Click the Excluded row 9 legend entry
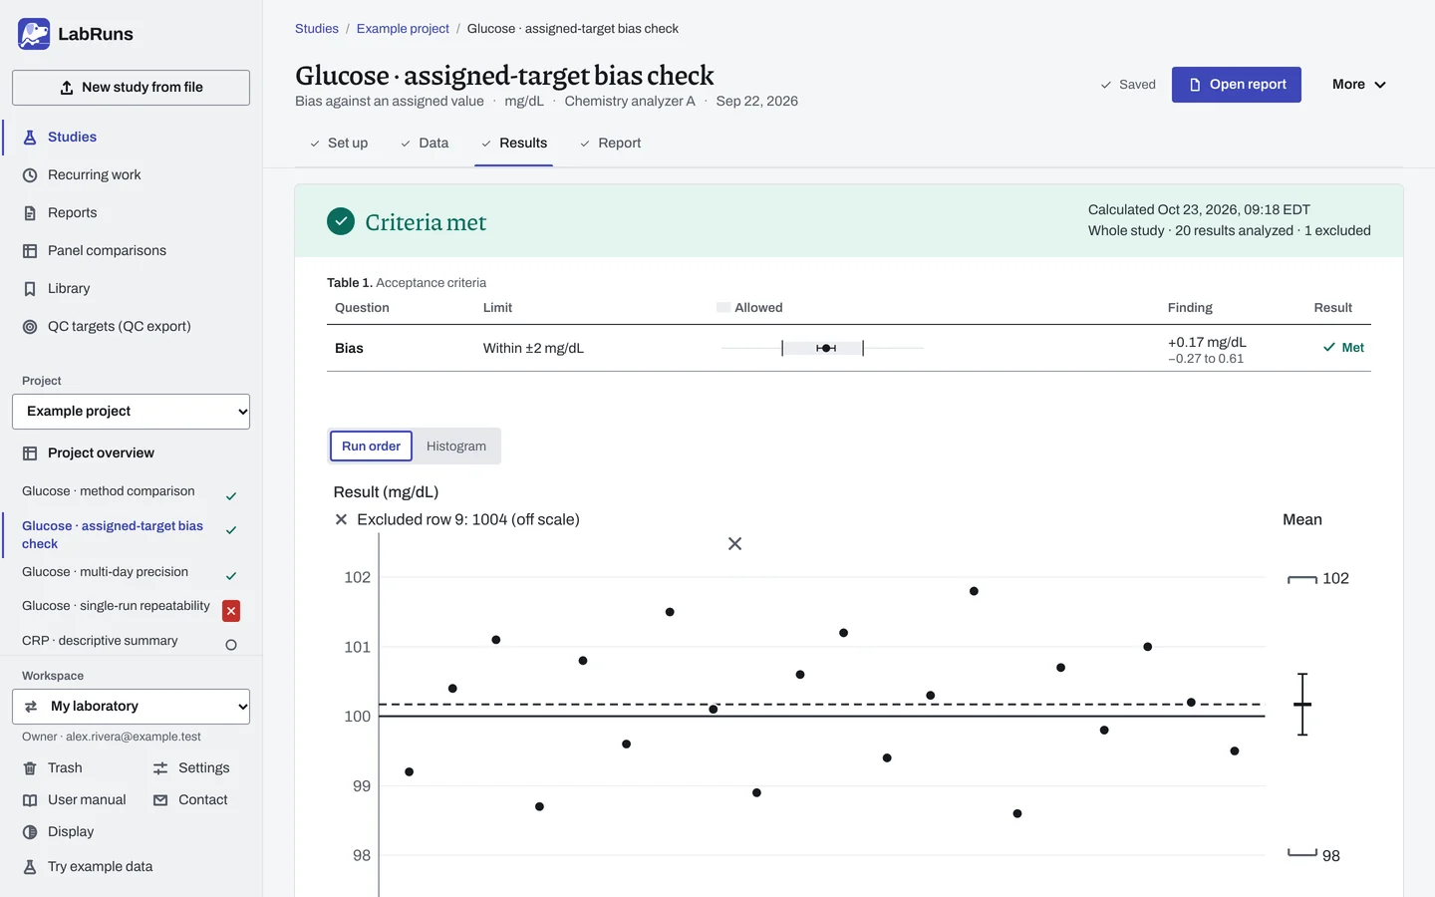The image size is (1435, 897). point(457,519)
